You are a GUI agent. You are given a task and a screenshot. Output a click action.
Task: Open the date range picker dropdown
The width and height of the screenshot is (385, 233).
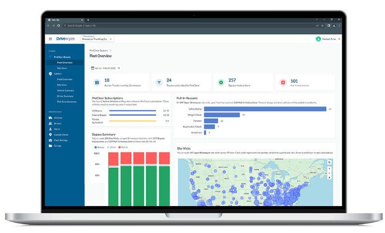[x=105, y=68]
